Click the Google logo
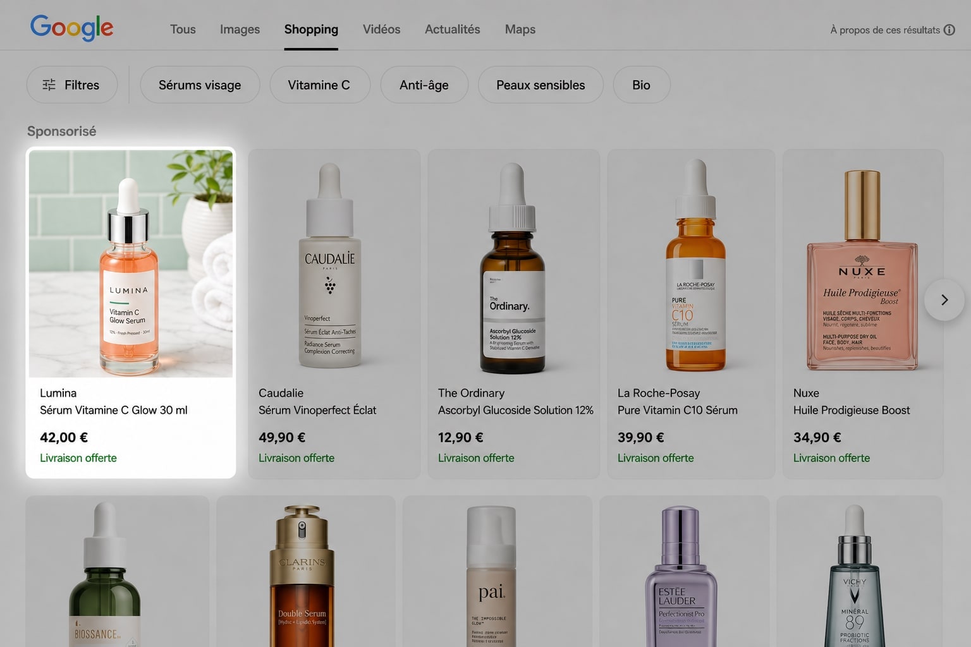Viewport: 971px width, 647px height. pos(71,28)
